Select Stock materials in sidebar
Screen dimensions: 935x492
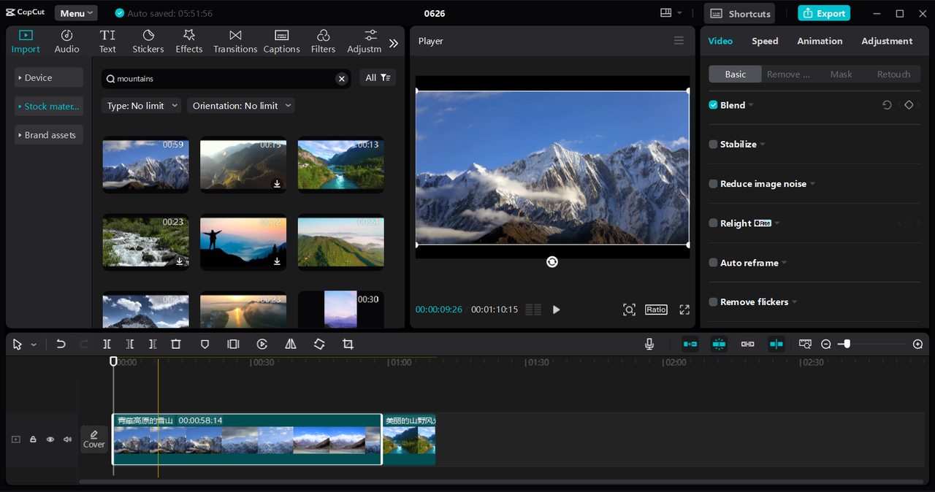pyautogui.click(x=49, y=106)
